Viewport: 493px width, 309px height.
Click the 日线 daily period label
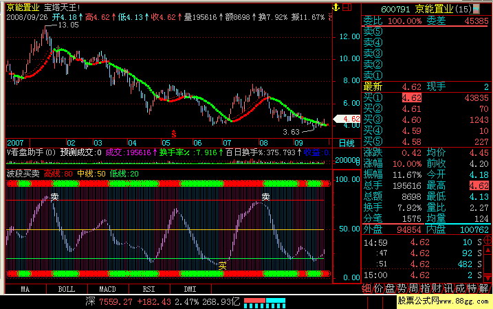[347, 144]
